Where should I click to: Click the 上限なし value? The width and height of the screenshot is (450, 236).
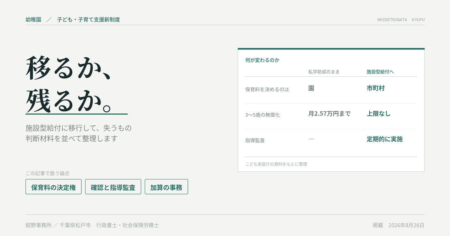click(x=378, y=114)
